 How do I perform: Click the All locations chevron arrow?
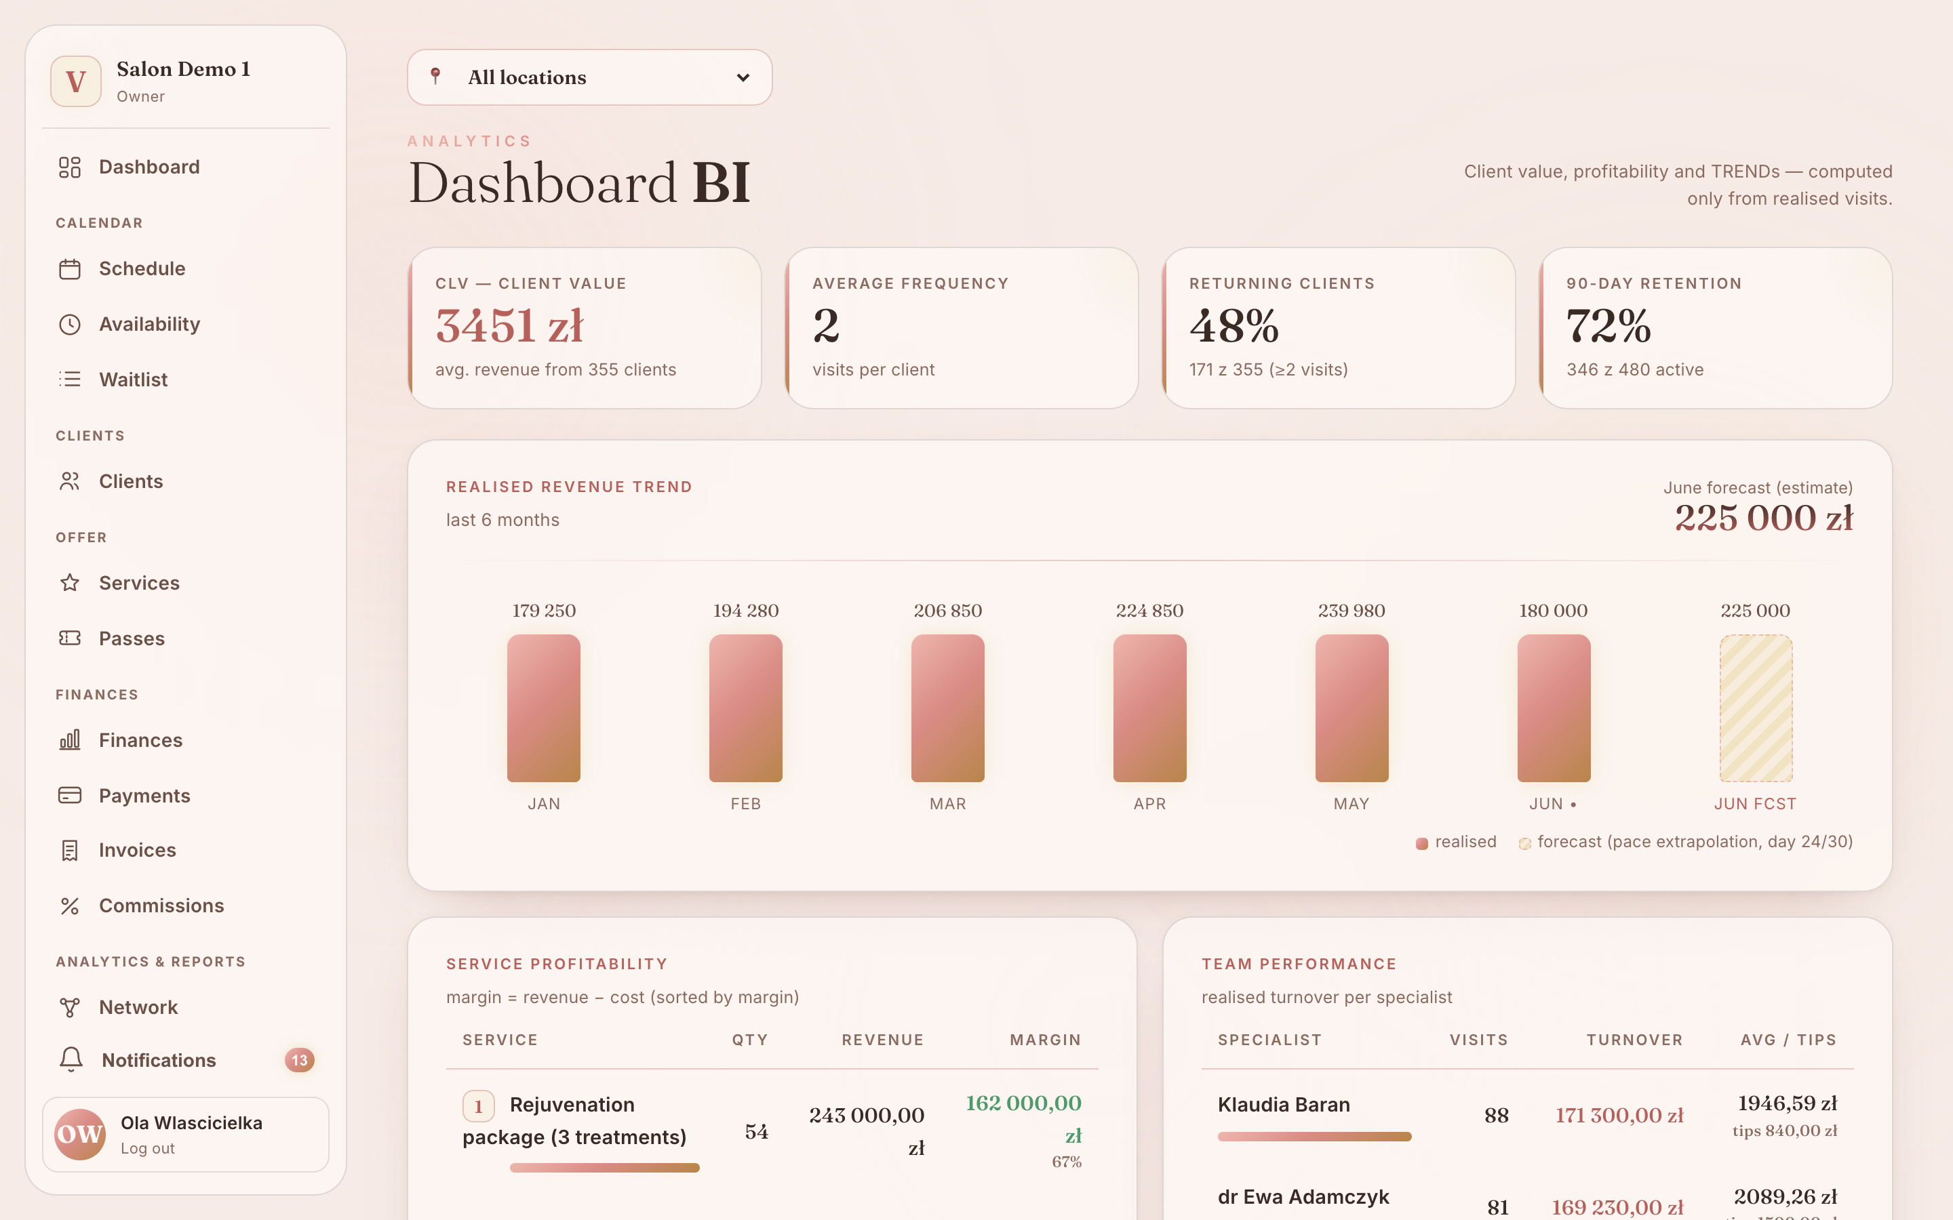click(743, 77)
